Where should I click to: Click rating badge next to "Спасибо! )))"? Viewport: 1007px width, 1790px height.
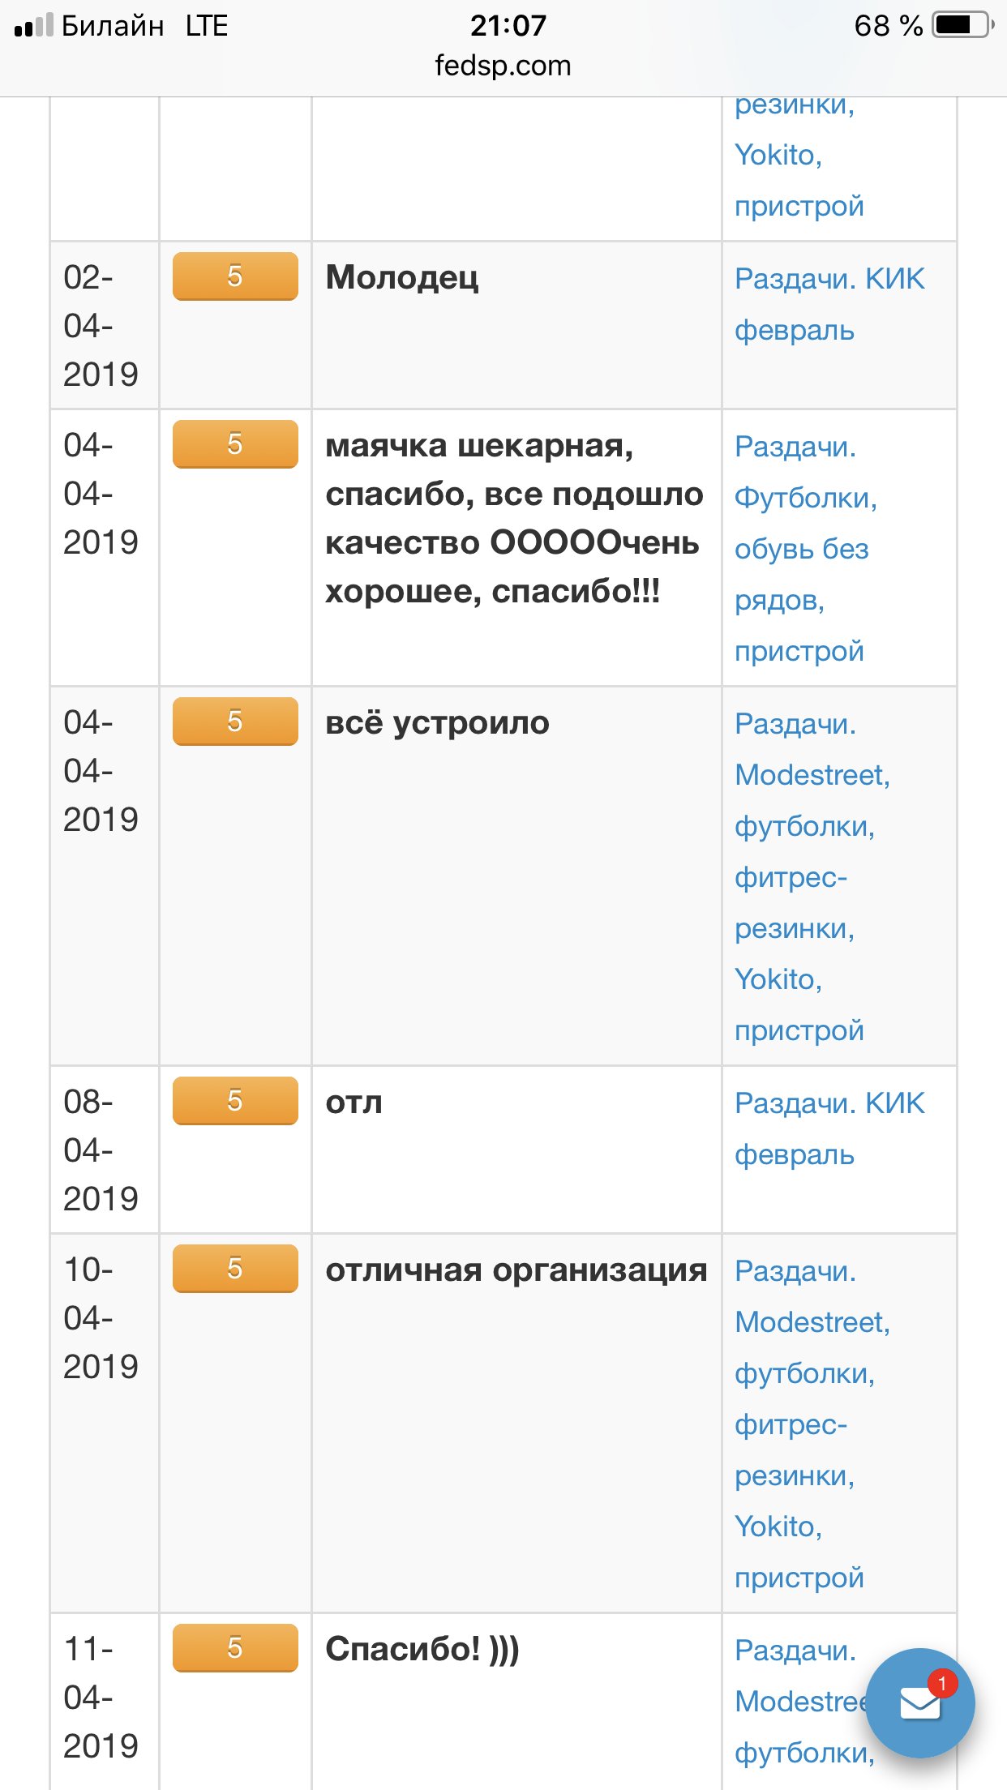[235, 1647]
